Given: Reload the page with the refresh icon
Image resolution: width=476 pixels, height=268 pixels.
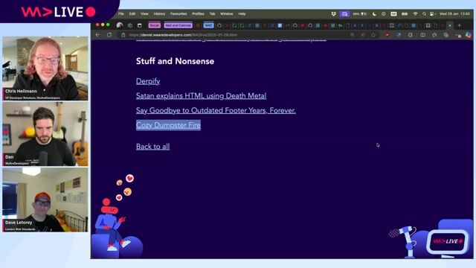Looking at the screenshot, I should (x=109, y=35).
